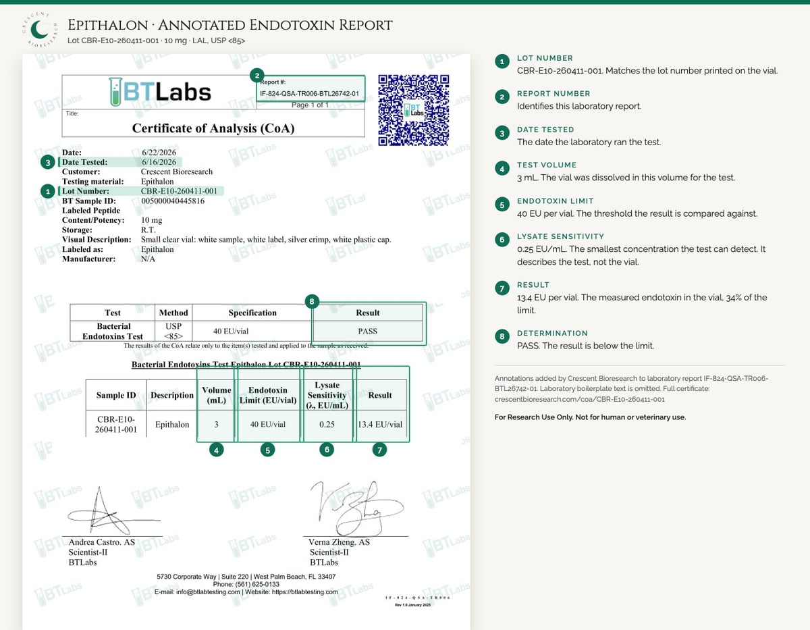
Task: Click the Endotoxin Limit cell '40 EU/vial'
Action: (x=267, y=425)
